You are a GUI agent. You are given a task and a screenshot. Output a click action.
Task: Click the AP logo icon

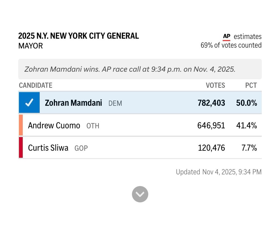tap(226, 36)
